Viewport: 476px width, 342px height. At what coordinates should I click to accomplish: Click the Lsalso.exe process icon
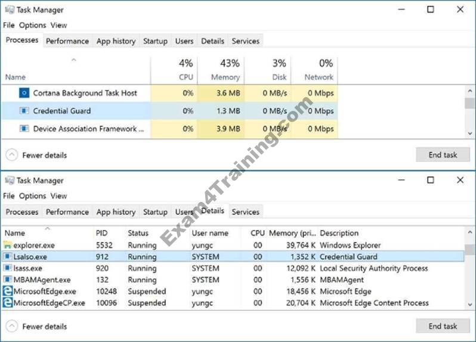point(7,256)
